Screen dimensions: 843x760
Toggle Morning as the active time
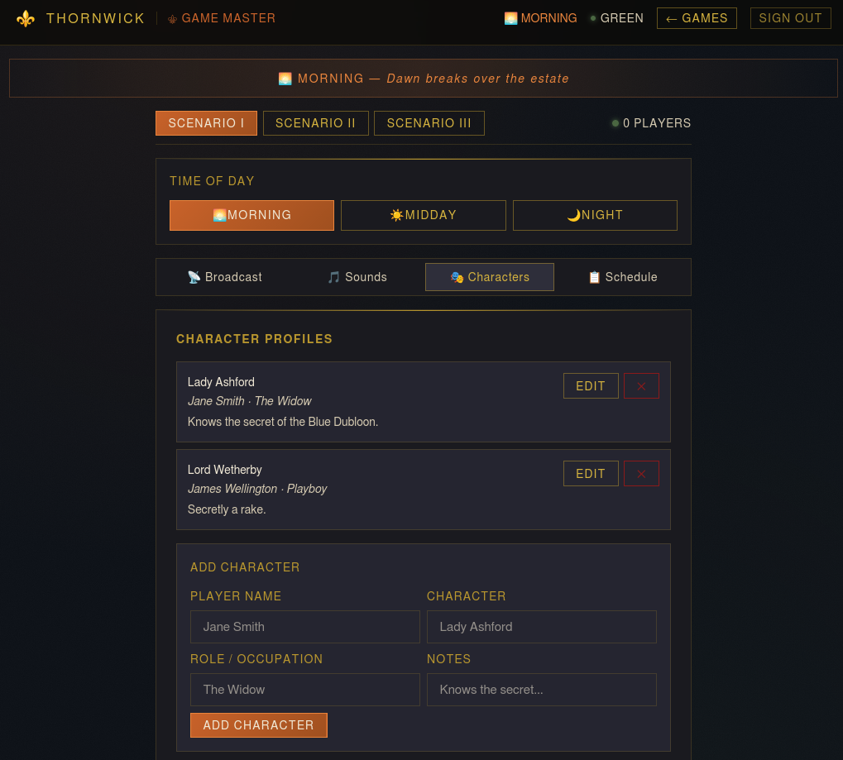pos(251,215)
